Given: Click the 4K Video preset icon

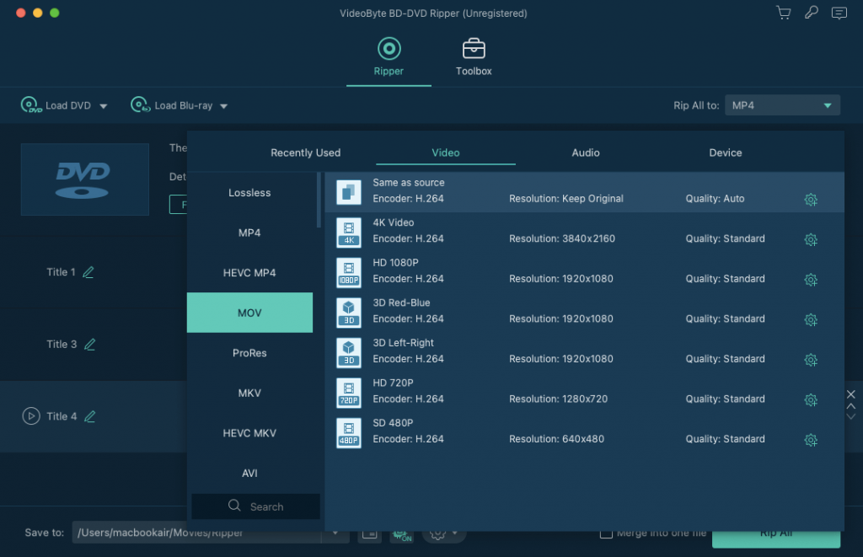Looking at the screenshot, I should point(349,233).
